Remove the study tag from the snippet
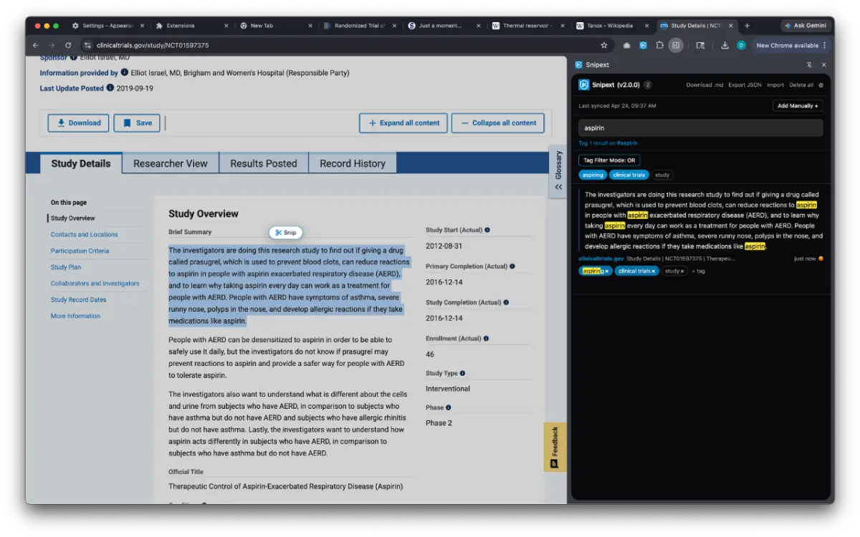 682,271
